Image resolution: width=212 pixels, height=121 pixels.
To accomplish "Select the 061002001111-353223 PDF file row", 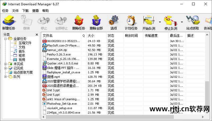I will pyautogui.click(x=123, y=41).
